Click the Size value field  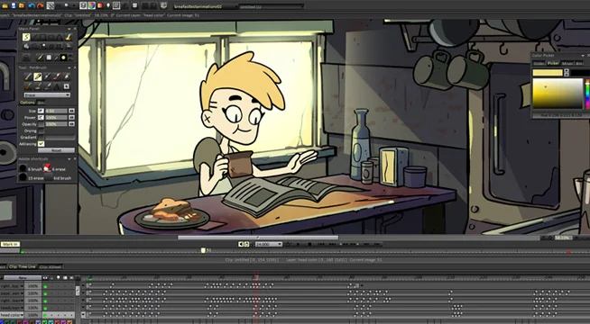tap(56, 111)
